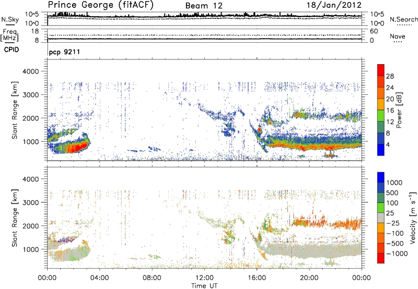Click the "24" label on Power colorbar
This screenshot has width=418, height=289.
pos(390,88)
